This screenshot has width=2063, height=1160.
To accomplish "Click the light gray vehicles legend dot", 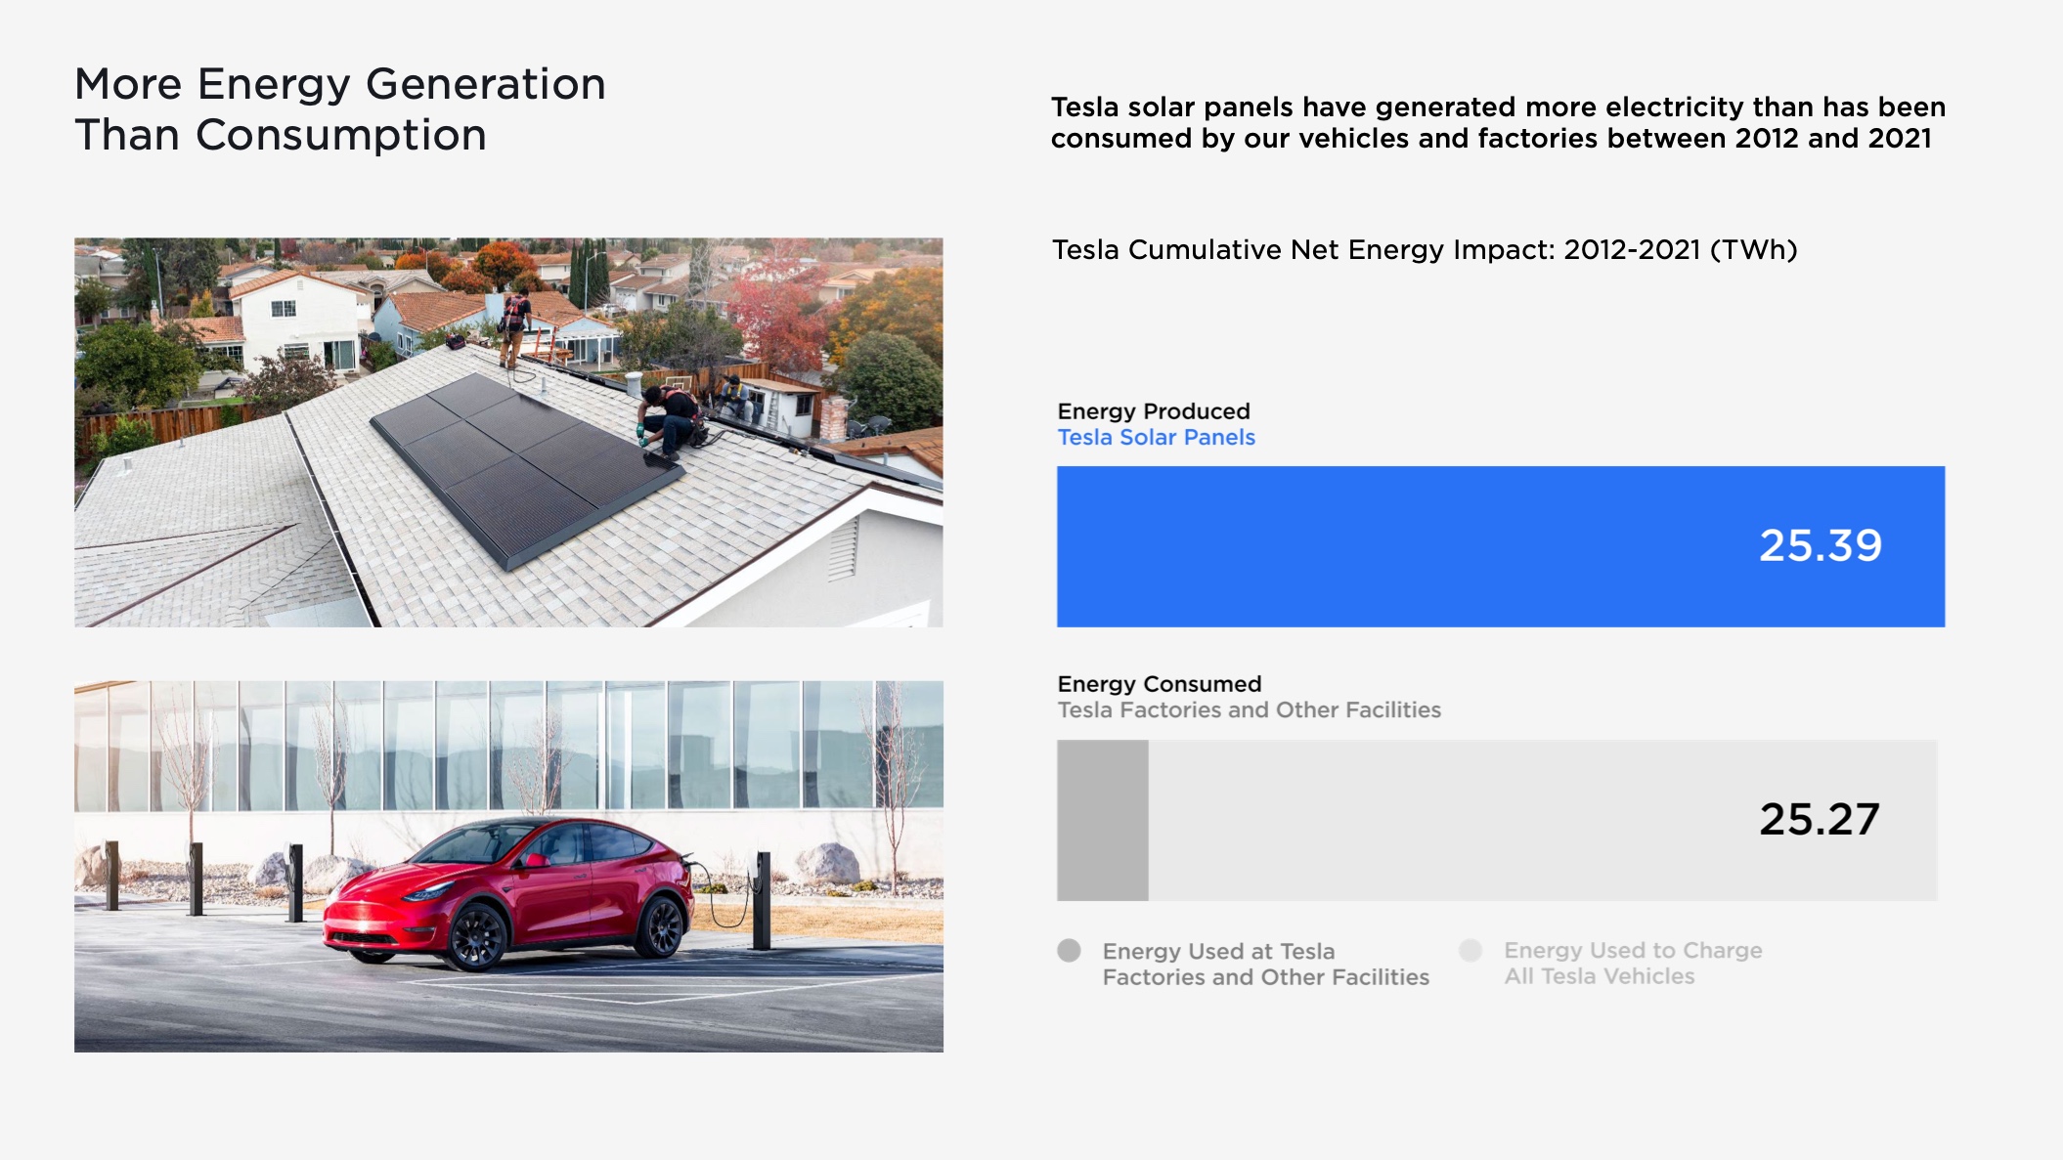I will [1470, 950].
